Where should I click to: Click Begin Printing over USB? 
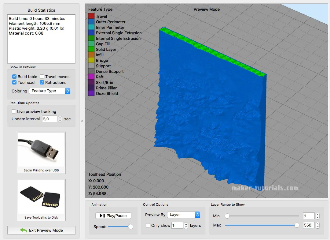click(41, 170)
